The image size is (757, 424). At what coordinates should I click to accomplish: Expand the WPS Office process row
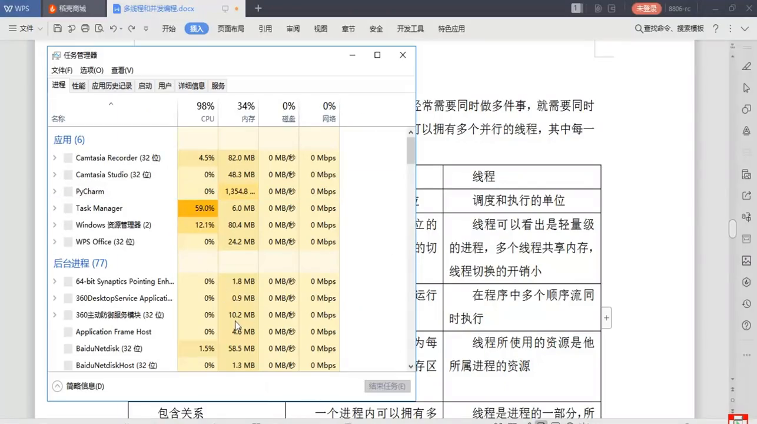coord(55,242)
